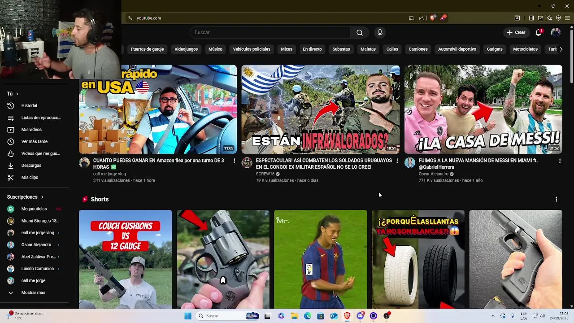Show hidden system tray icons chevron
Screen dimensions: 574x323
493,316
